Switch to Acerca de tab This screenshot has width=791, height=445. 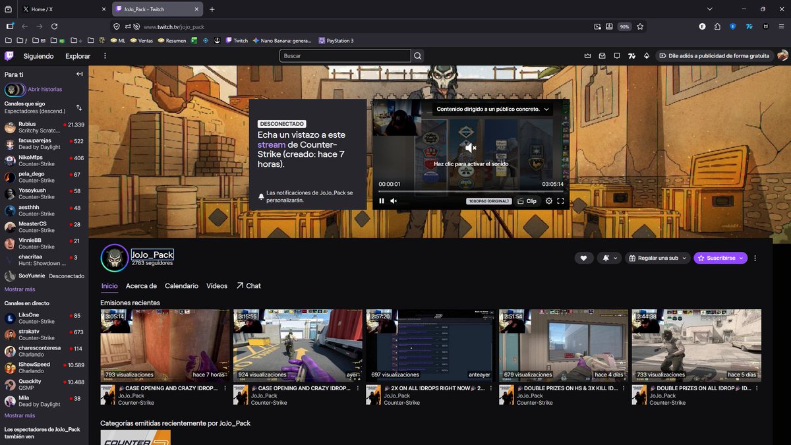(x=141, y=286)
